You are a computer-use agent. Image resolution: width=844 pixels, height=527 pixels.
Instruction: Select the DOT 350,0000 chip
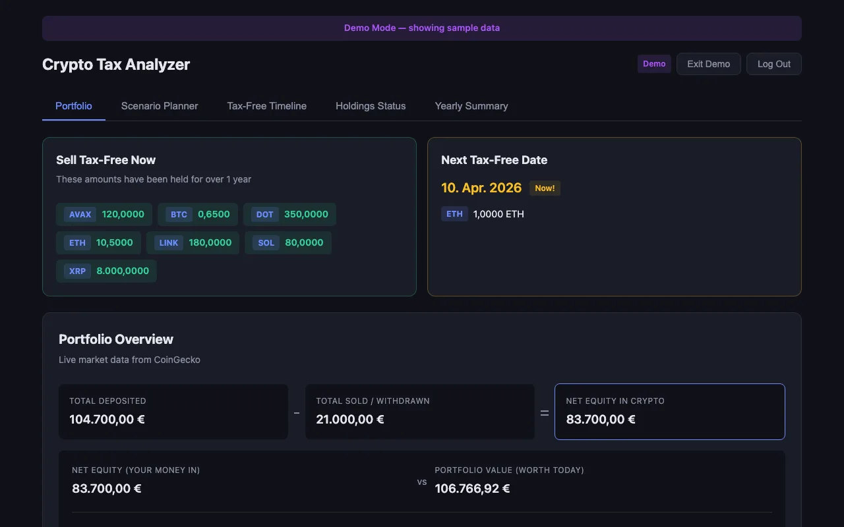point(289,214)
